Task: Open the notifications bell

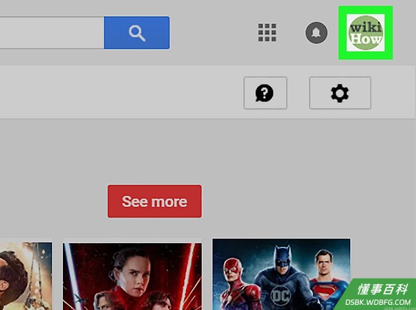Action: [316, 33]
